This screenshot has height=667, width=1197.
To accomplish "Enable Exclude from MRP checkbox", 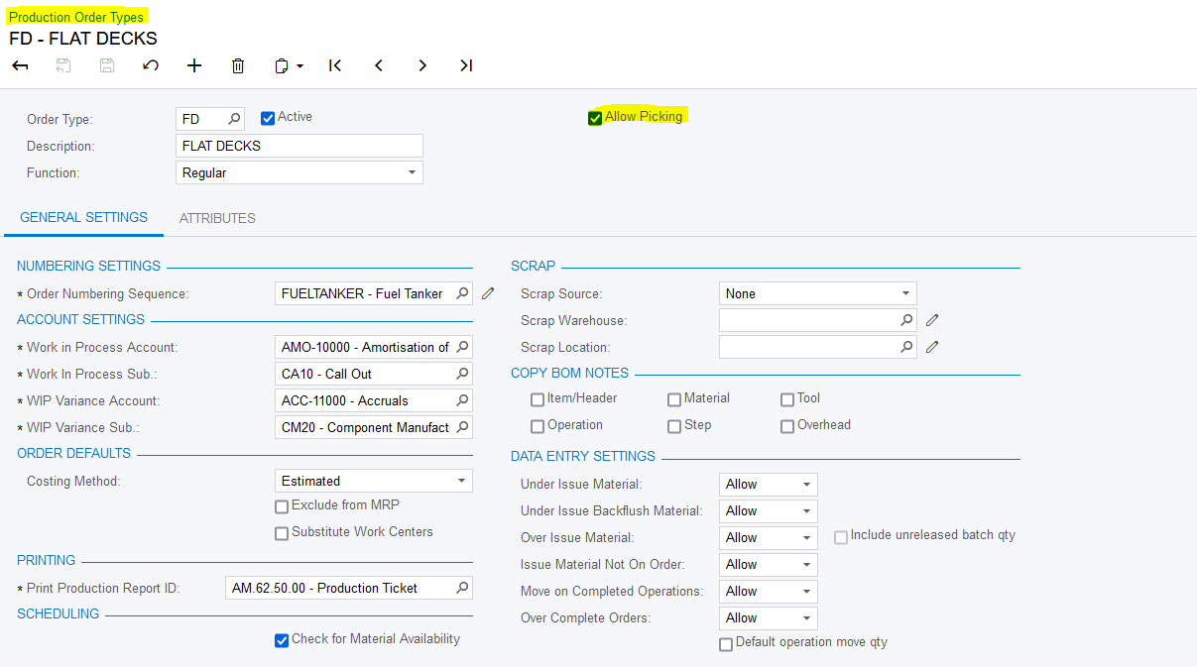I will (282, 506).
